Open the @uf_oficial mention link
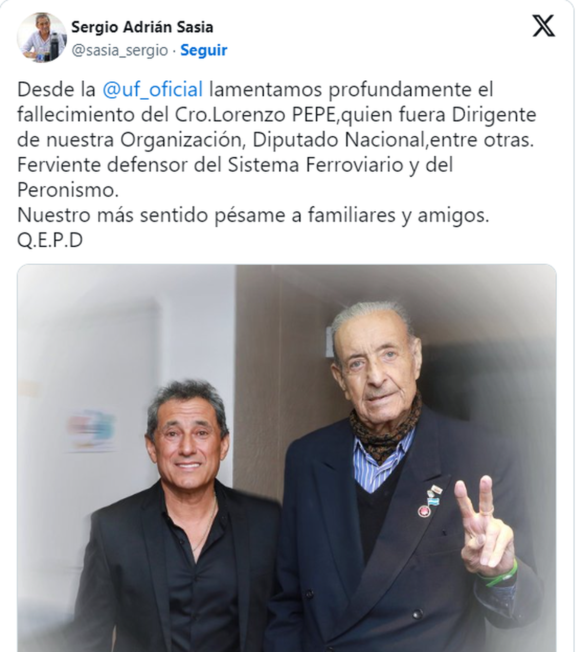 152,90
